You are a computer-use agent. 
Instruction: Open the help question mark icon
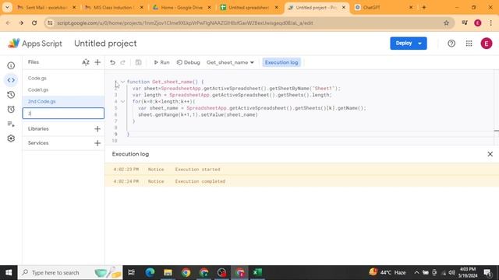(x=451, y=44)
